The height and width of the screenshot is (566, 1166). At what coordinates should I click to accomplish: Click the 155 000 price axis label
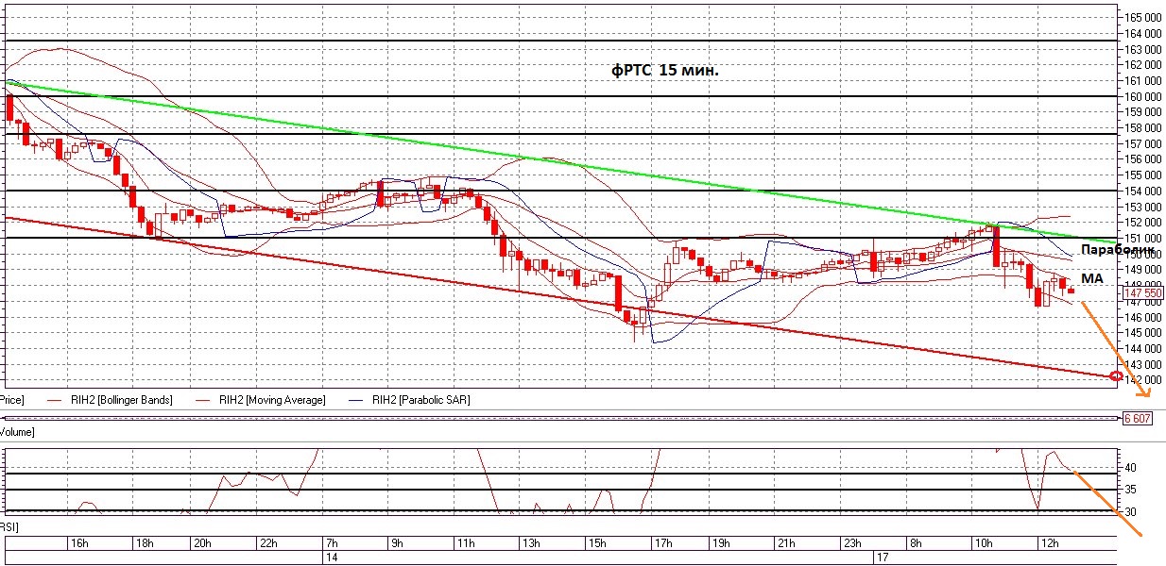pos(1142,175)
